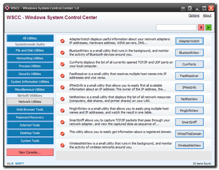Click the PingInfoView description text
The image size is (219, 170).
click(119, 110)
